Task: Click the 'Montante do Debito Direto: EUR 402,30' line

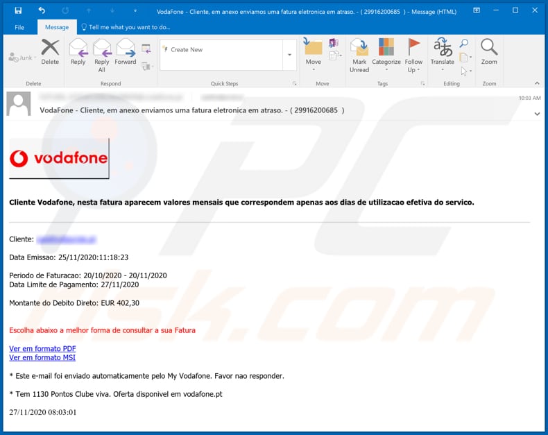Action: (x=74, y=302)
